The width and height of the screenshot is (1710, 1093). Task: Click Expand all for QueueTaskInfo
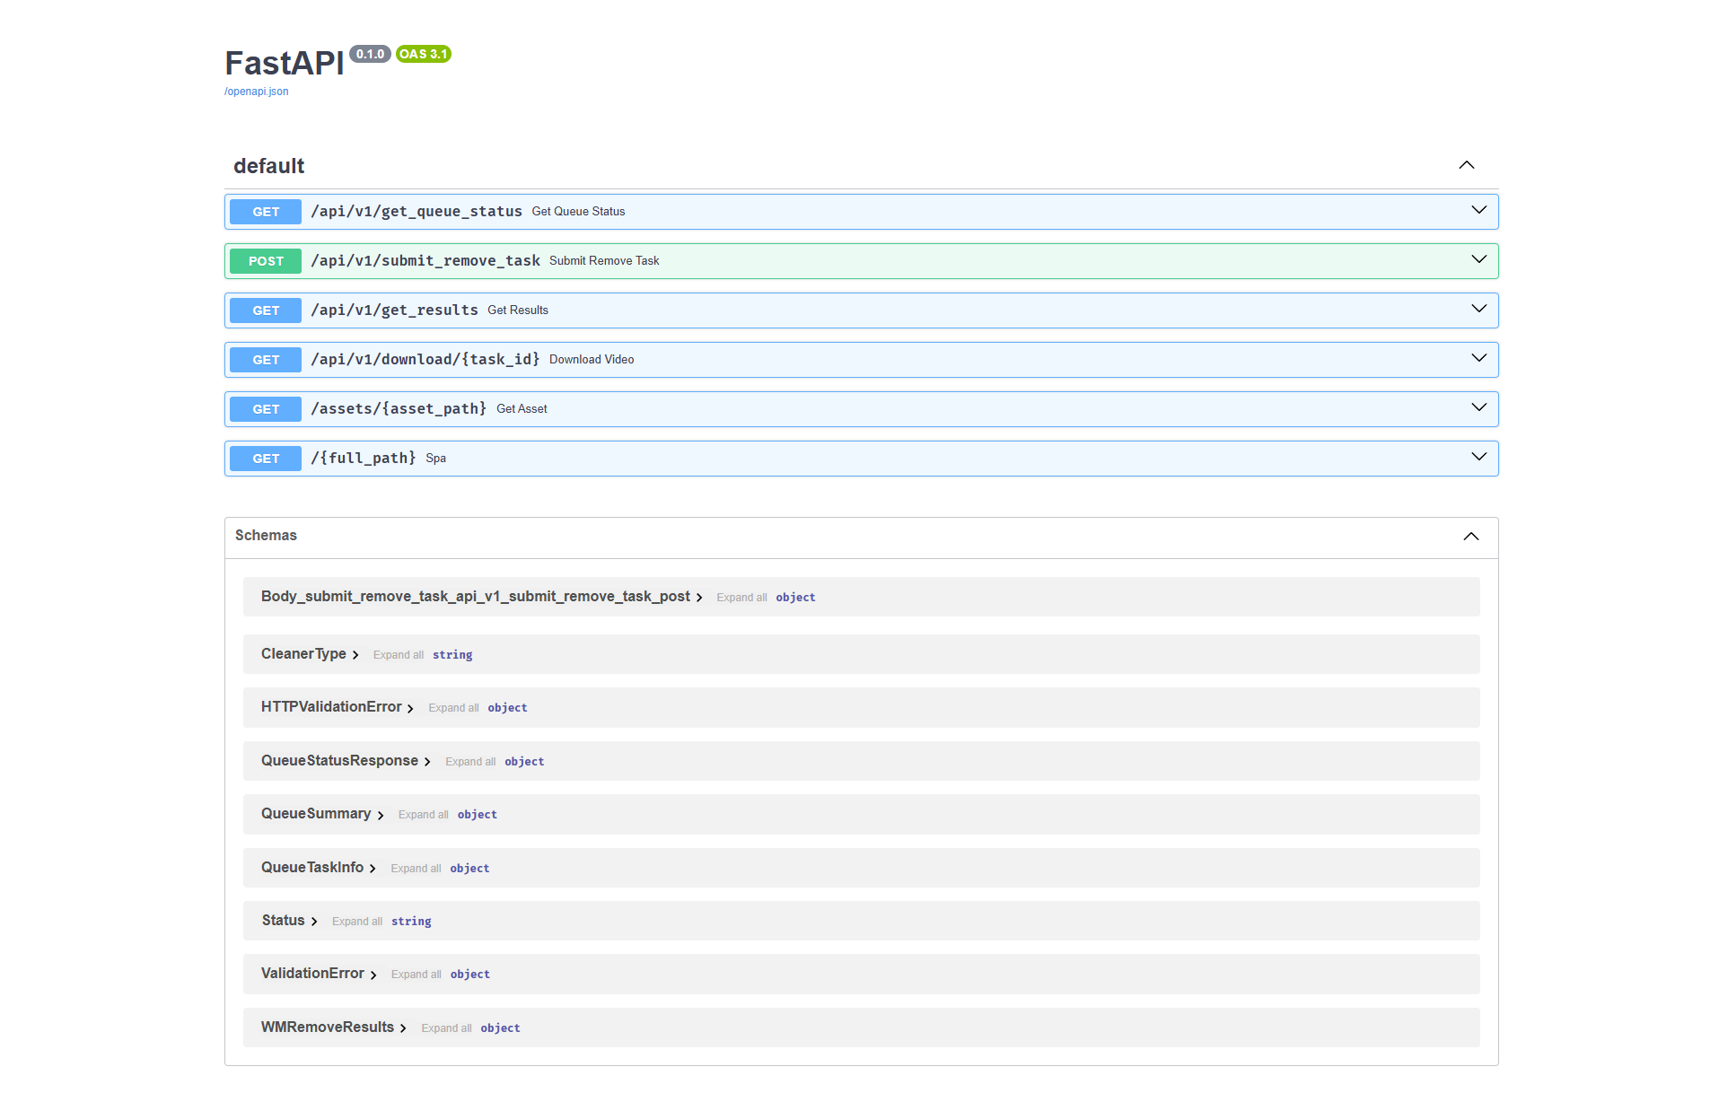[x=416, y=869]
